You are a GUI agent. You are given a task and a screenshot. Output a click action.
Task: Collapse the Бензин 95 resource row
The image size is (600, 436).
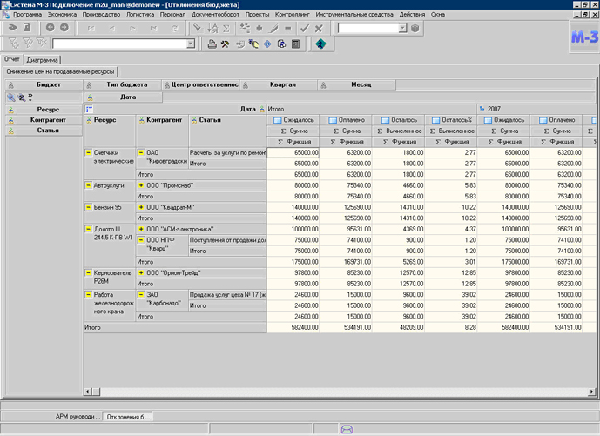(89, 207)
